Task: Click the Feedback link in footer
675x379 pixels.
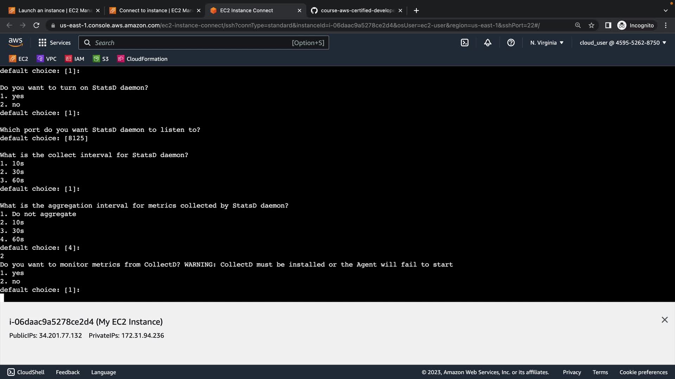Action: pyautogui.click(x=67, y=372)
